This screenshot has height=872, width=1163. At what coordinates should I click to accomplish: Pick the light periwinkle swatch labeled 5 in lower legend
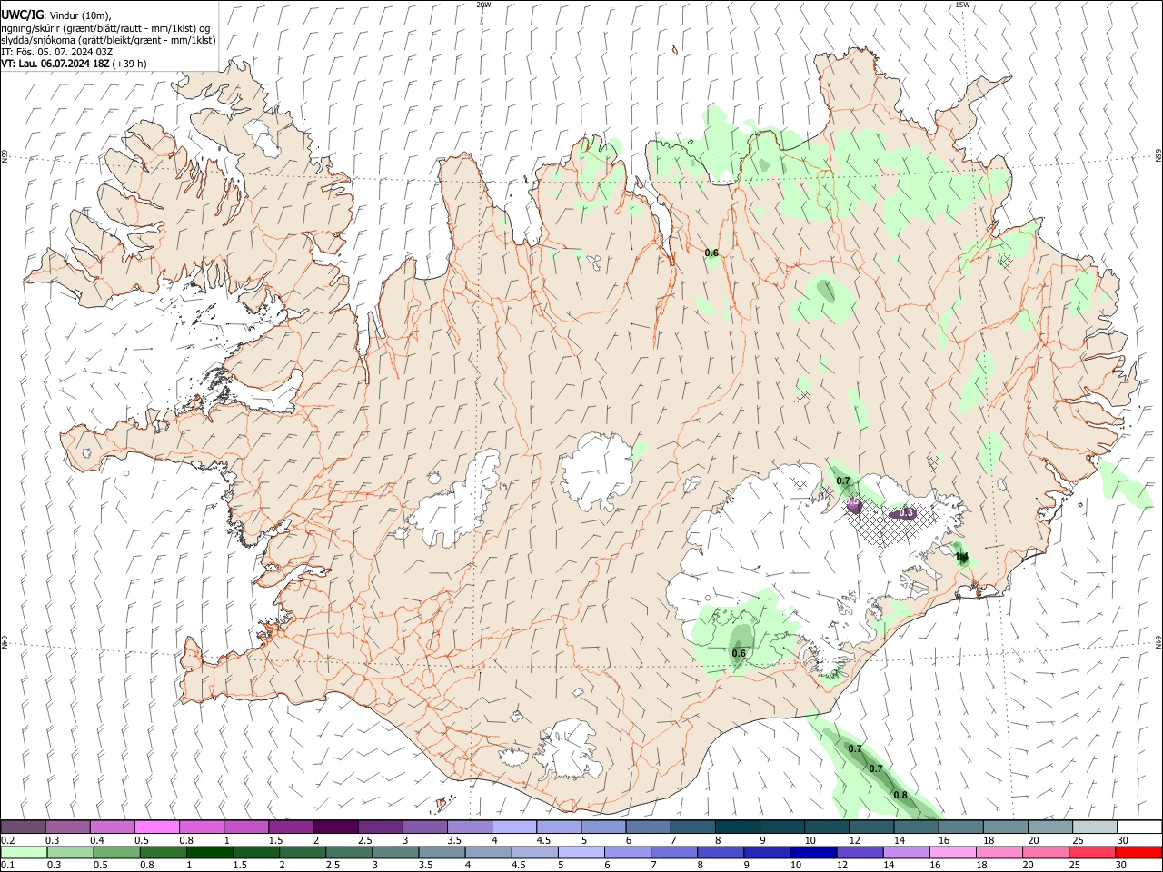581,853
